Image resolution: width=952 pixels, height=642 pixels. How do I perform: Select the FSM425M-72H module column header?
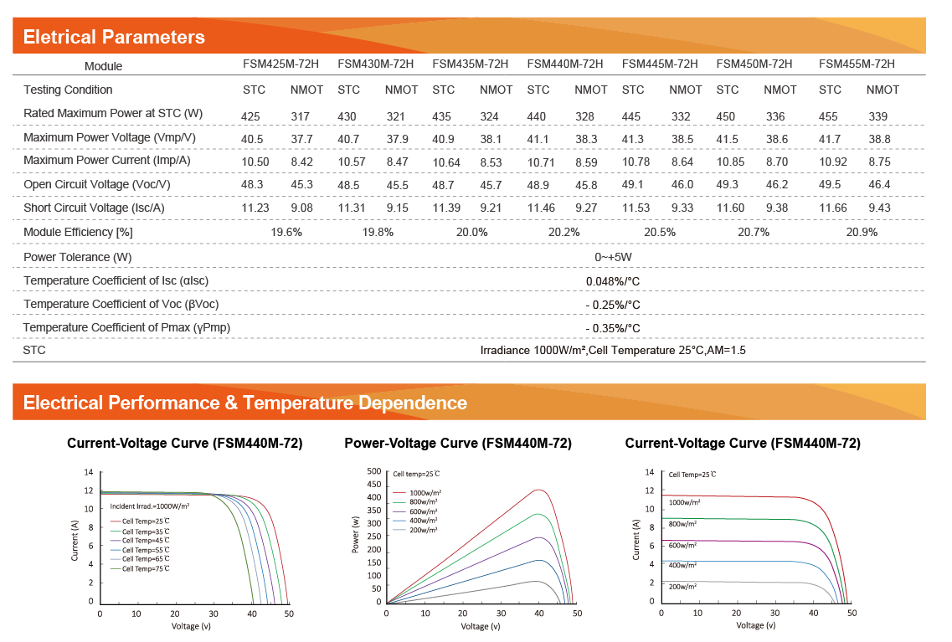(x=280, y=64)
